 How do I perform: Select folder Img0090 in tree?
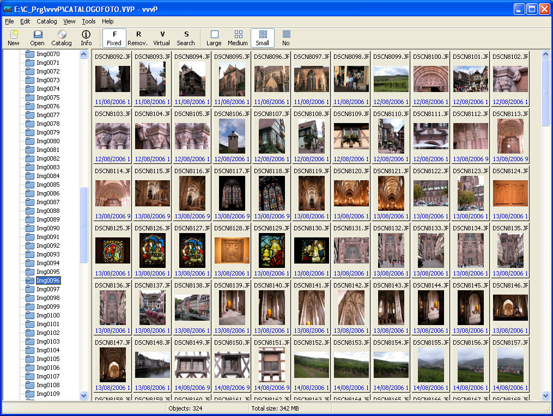tap(48, 228)
